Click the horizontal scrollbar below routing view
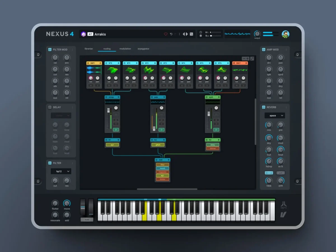 click(167, 189)
